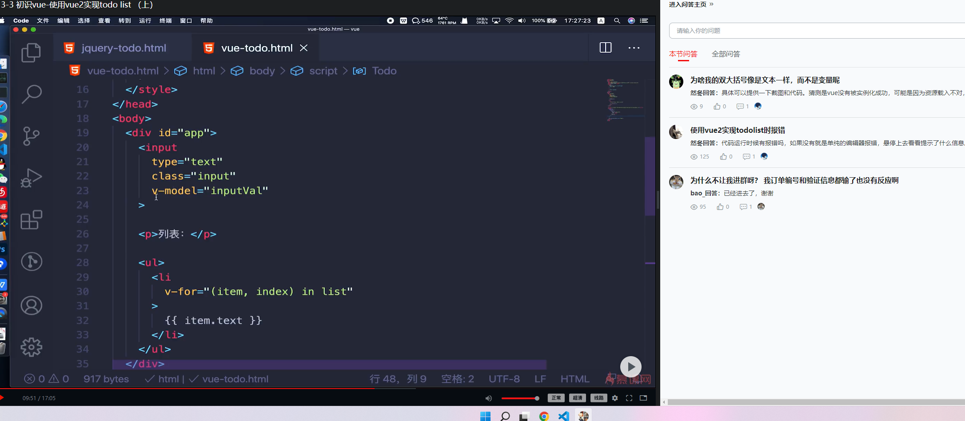Screen dimensions: 965x421
Task: Like the vue2 todolist报错 question
Action: pos(726,157)
